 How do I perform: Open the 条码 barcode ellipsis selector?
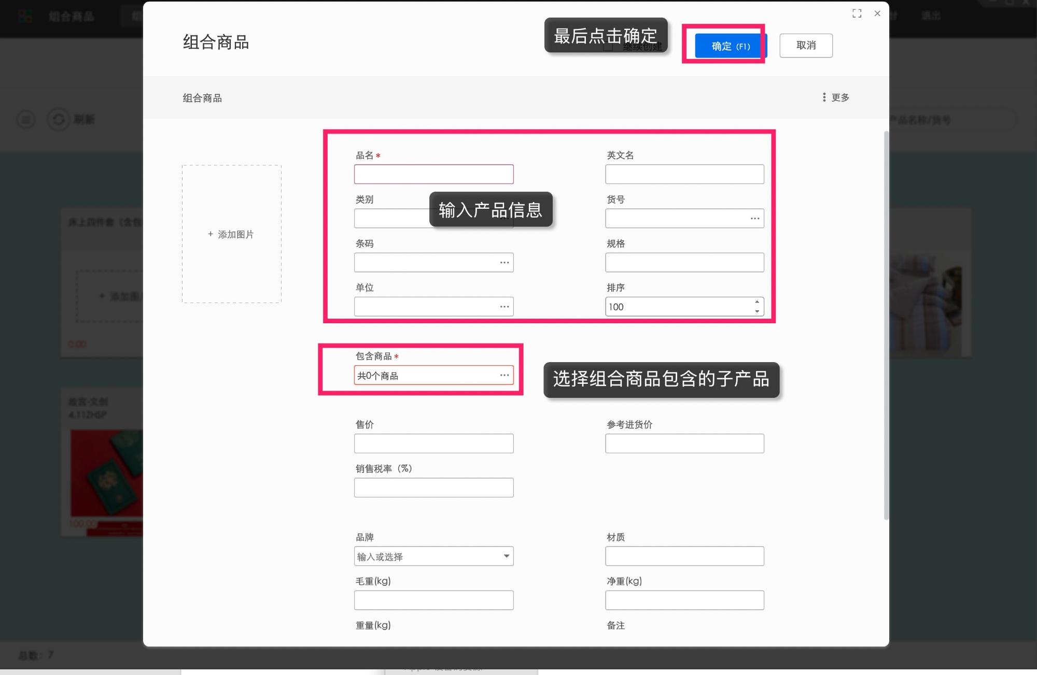click(x=504, y=262)
